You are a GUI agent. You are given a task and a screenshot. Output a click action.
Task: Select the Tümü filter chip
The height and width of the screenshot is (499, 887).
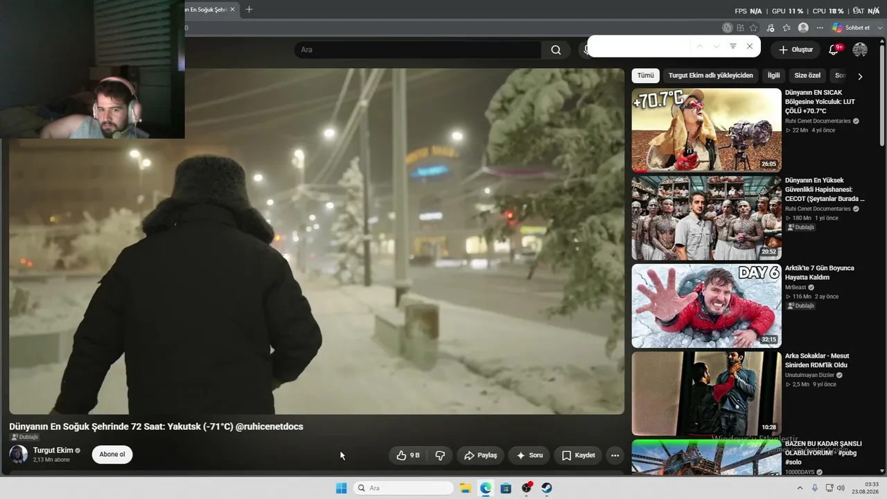pyautogui.click(x=645, y=76)
